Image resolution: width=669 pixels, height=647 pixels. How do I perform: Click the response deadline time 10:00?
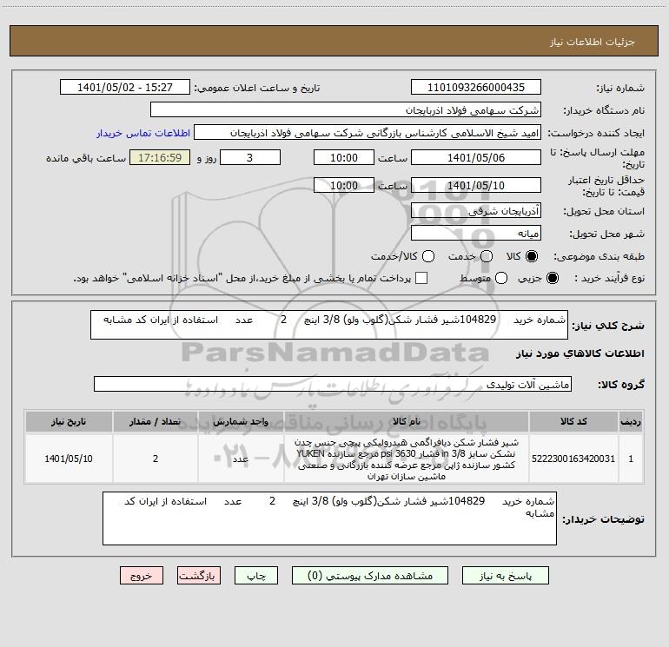tap(344, 157)
